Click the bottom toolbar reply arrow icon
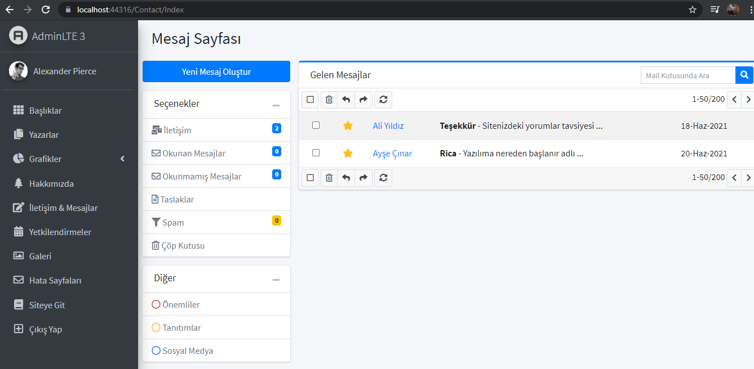This screenshot has height=369, width=754. [x=346, y=178]
